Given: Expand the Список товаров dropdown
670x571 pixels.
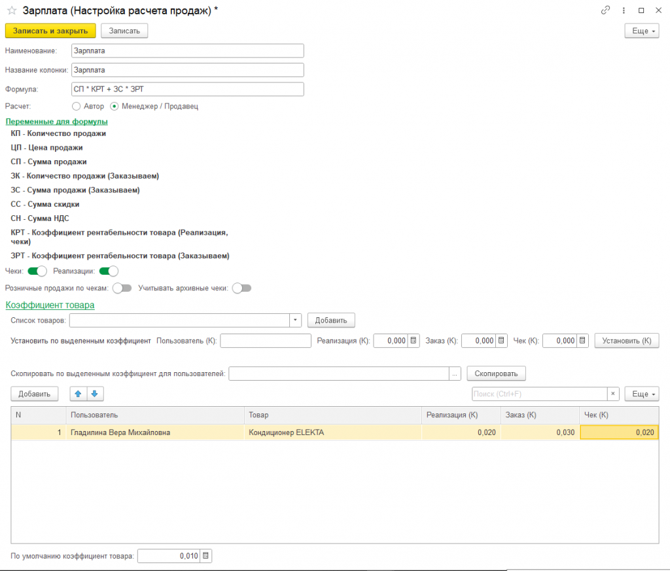Looking at the screenshot, I should coord(295,320).
